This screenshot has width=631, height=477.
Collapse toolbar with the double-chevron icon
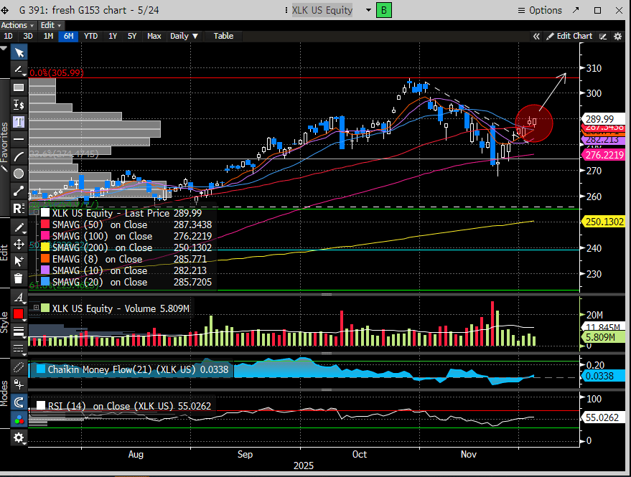click(x=536, y=36)
